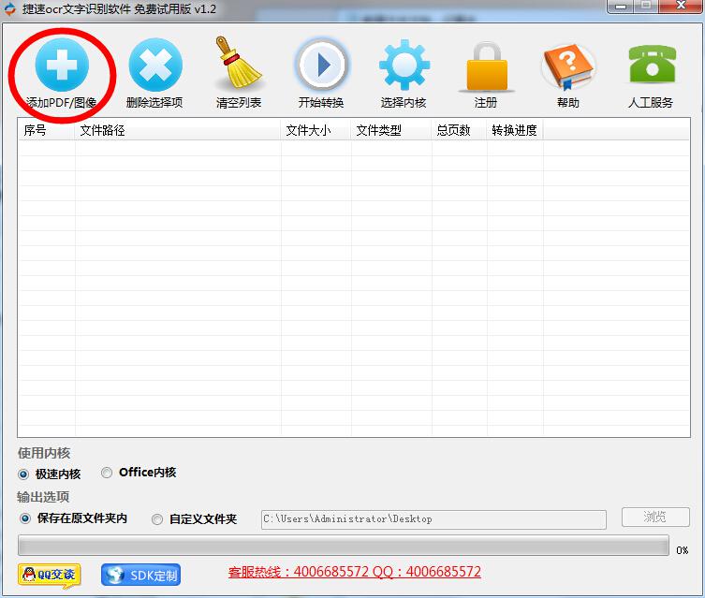705x598 pixels.
Task: Open 选择内核 gear icon
Action: click(404, 65)
